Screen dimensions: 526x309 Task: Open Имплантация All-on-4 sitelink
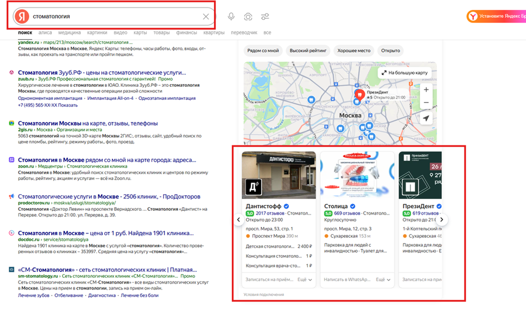pos(110,98)
